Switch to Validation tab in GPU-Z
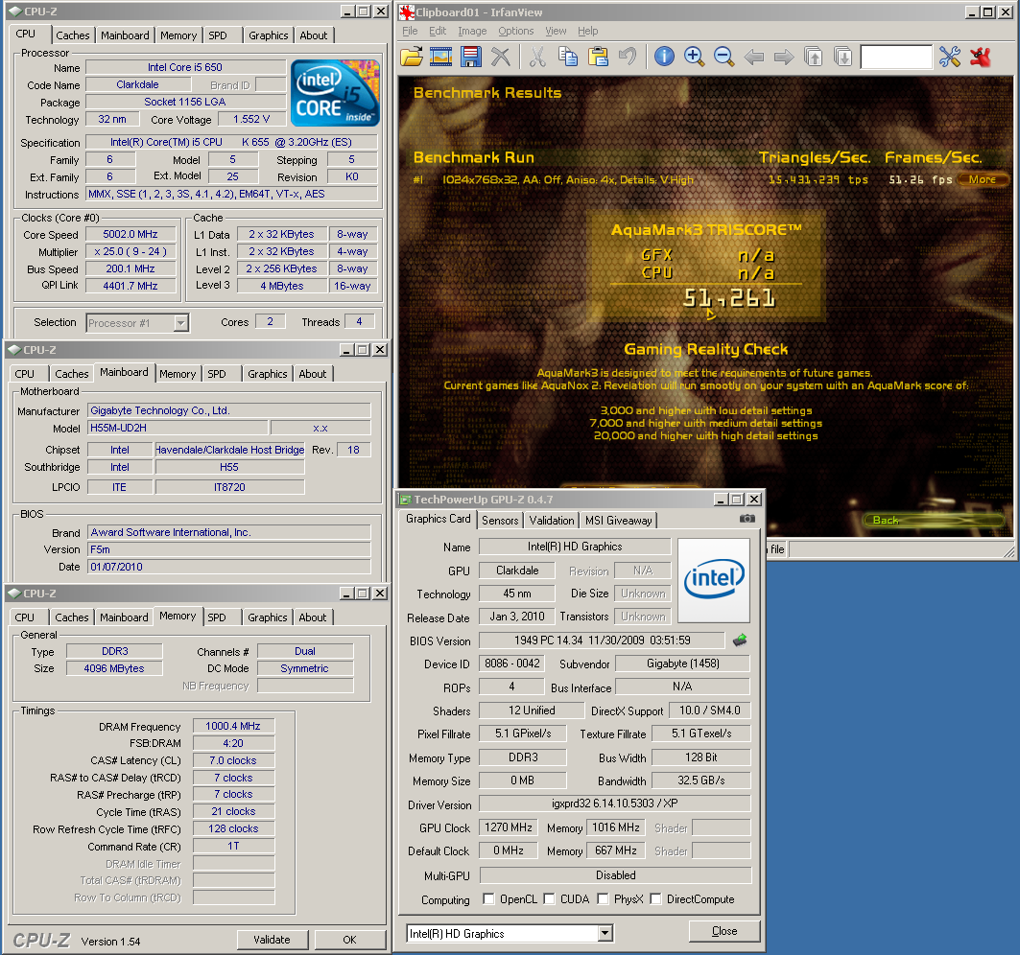The height and width of the screenshot is (955, 1020). [x=552, y=520]
